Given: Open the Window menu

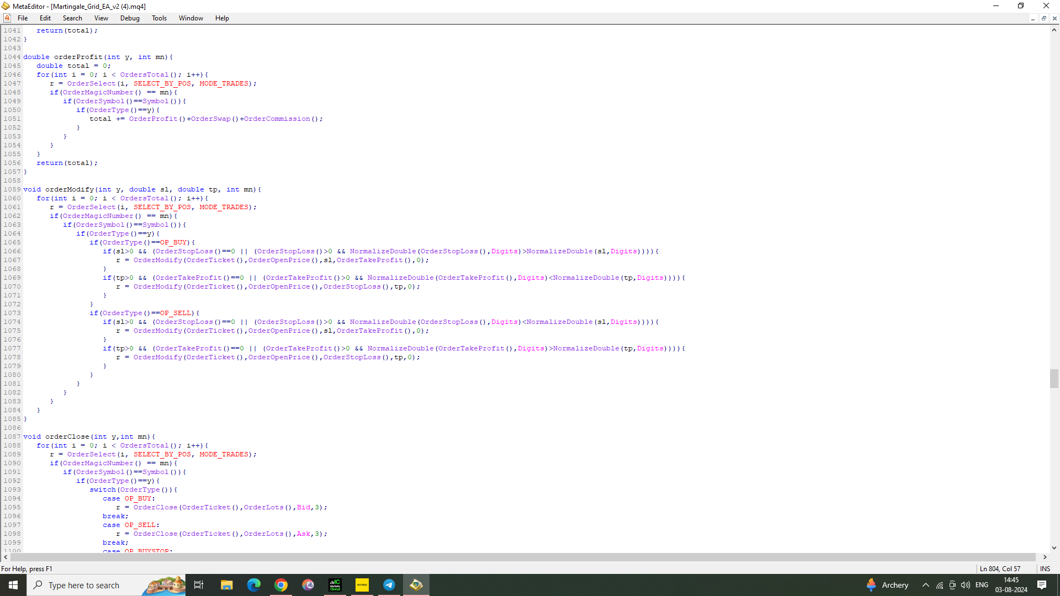Looking at the screenshot, I should point(191,18).
